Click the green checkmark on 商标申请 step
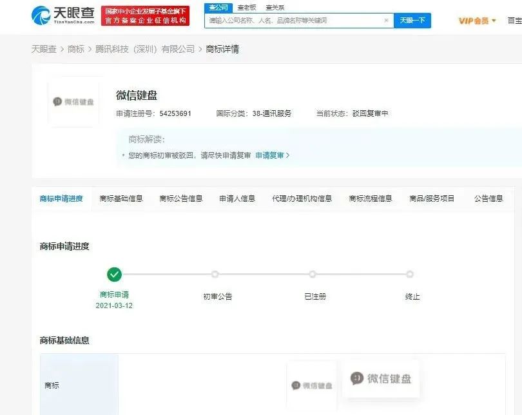The height and width of the screenshot is (415, 522). 114,273
